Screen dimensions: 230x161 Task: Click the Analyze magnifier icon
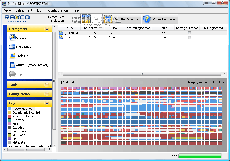[x=12, y=38]
